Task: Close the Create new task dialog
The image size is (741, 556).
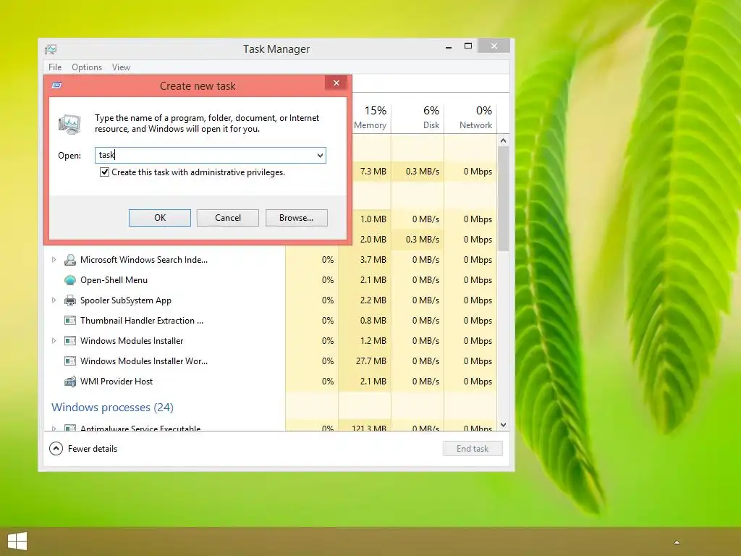Action: coord(336,83)
